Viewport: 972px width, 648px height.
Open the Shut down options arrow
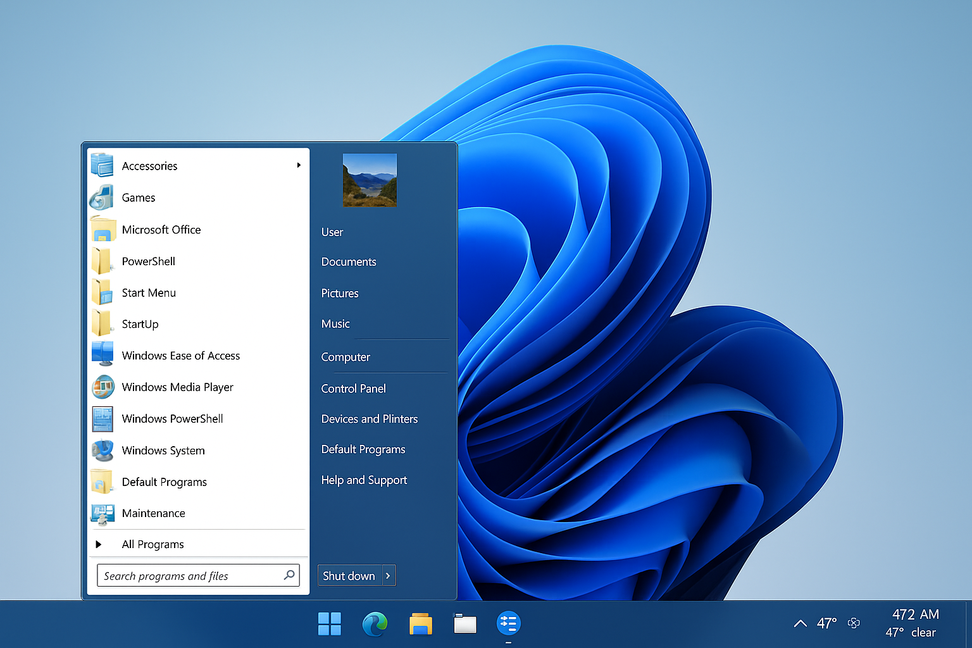pos(388,575)
